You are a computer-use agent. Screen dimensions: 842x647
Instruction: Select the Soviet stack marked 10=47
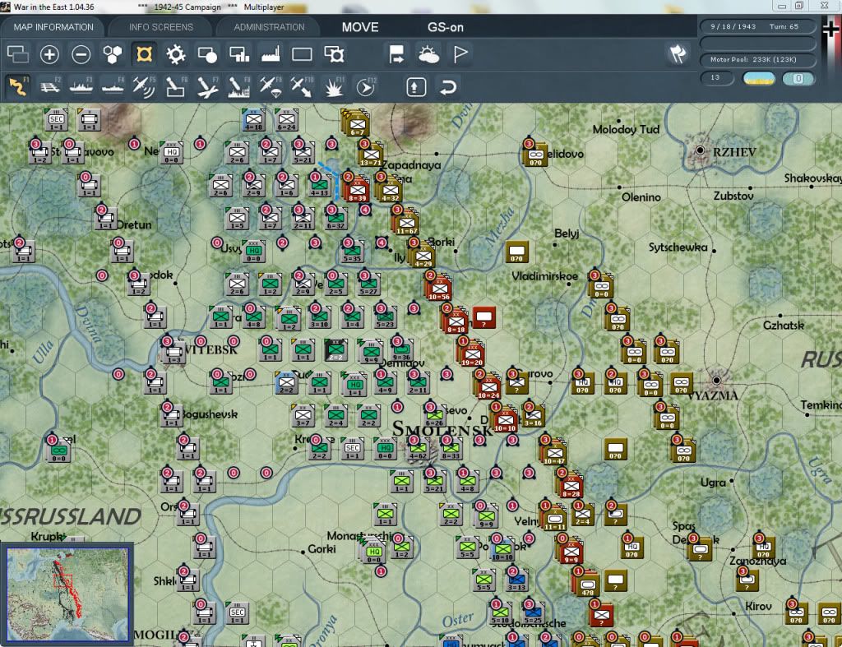click(x=554, y=453)
